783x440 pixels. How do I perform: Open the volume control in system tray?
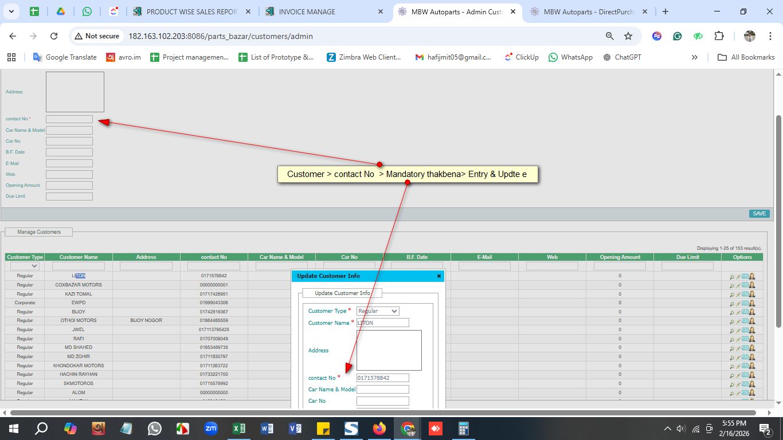pos(681,429)
